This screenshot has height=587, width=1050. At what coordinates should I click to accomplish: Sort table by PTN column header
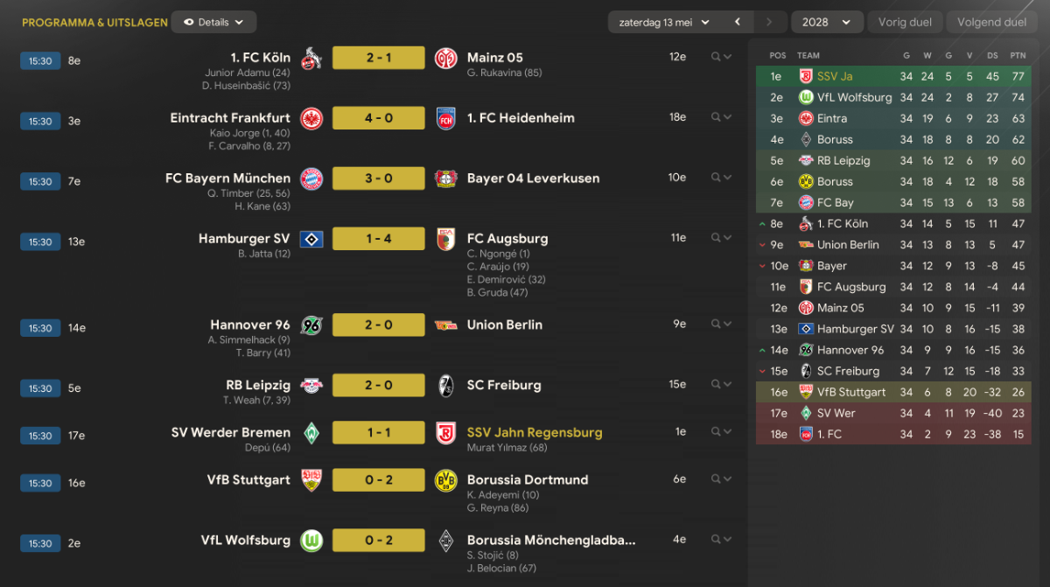[x=1018, y=55]
